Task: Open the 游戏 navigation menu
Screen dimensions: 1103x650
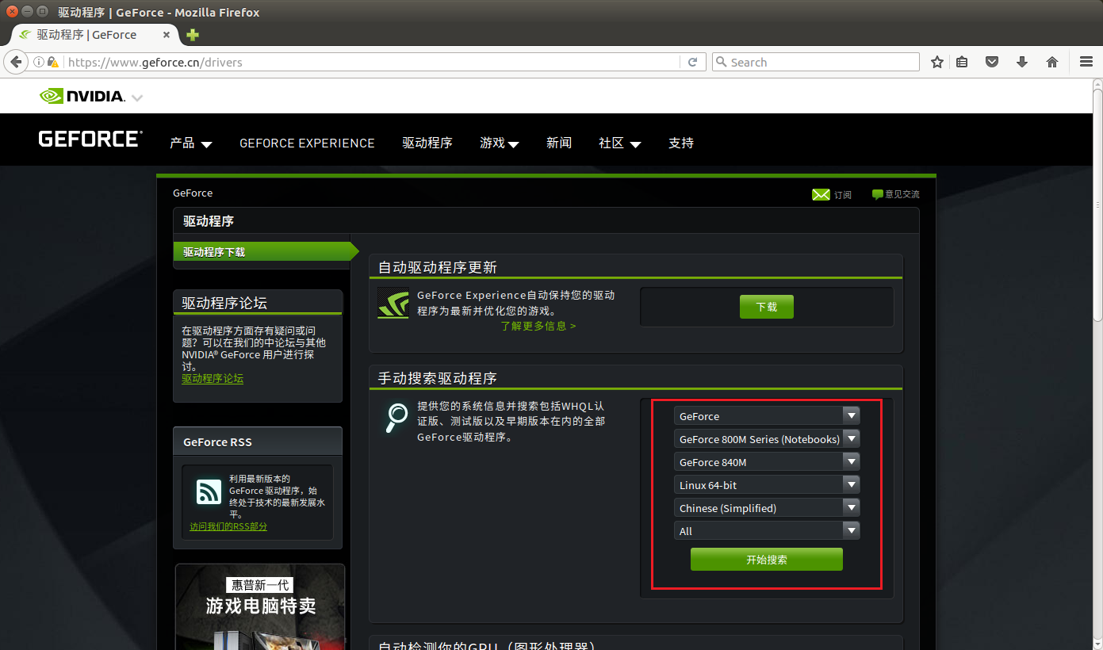Action: (x=499, y=143)
